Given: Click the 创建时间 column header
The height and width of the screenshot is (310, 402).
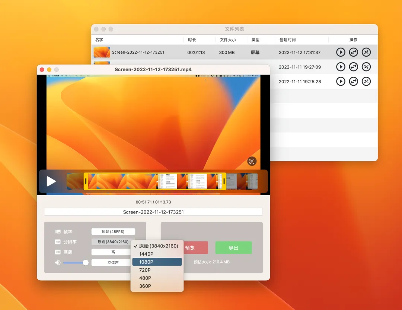Looking at the screenshot, I should pyautogui.click(x=287, y=40).
